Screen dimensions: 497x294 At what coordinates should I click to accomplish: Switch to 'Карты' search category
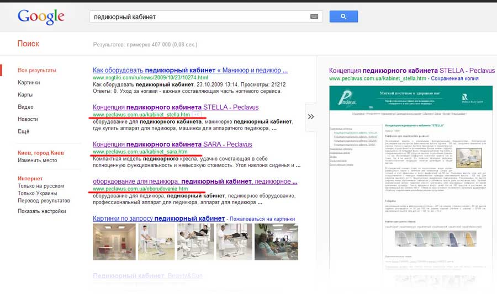(25, 95)
